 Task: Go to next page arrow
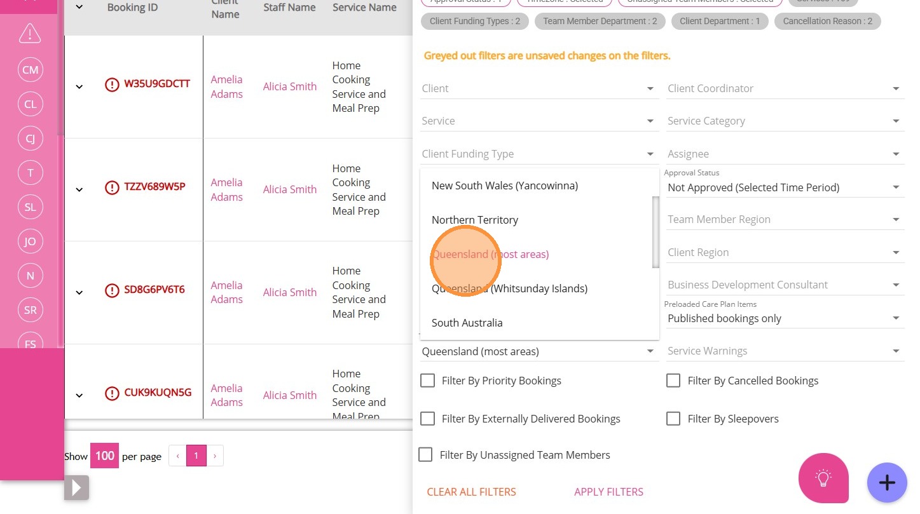coord(215,456)
